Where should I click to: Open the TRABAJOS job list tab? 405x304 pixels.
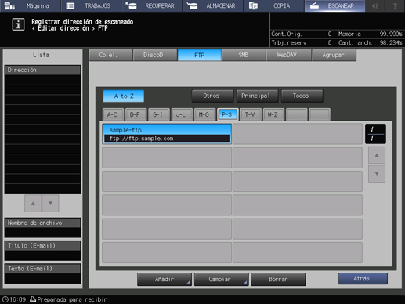click(x=91, y=5)
